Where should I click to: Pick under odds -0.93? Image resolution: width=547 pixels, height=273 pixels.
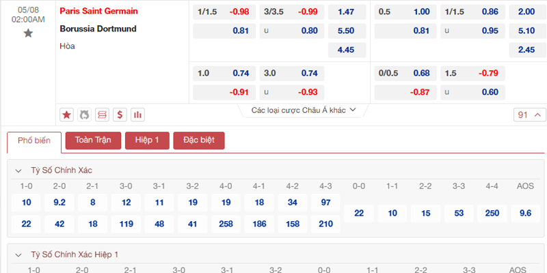coord(292,92)
